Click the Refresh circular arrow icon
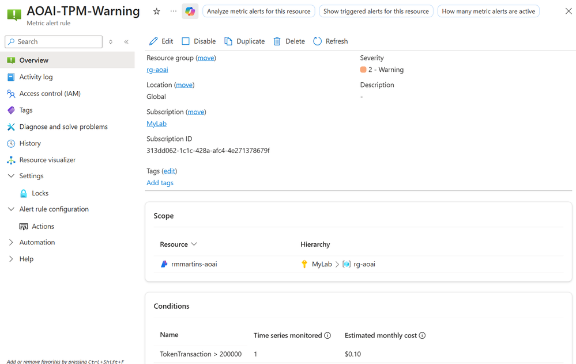The height and width of the screenshot is (364, 576). coord(317,41)
